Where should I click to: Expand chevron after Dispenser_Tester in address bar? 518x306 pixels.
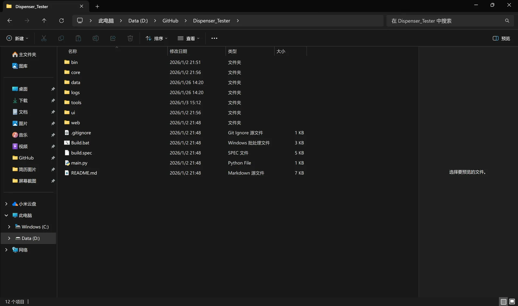pyautogui.click(x=238, y=21)
